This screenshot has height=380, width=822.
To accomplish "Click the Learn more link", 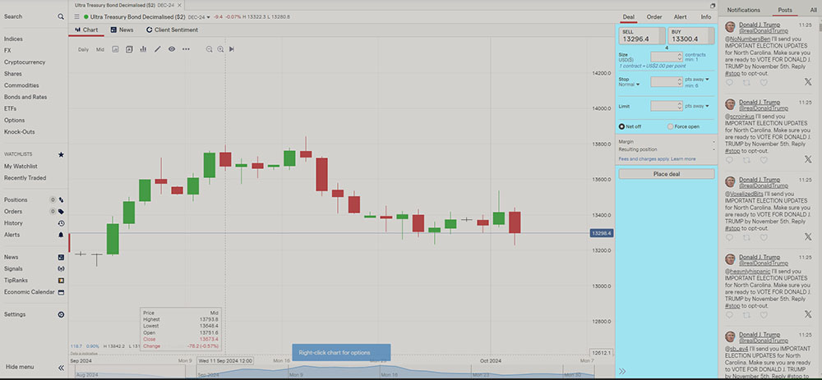I will pyautogui.click(x=683, y=158).
